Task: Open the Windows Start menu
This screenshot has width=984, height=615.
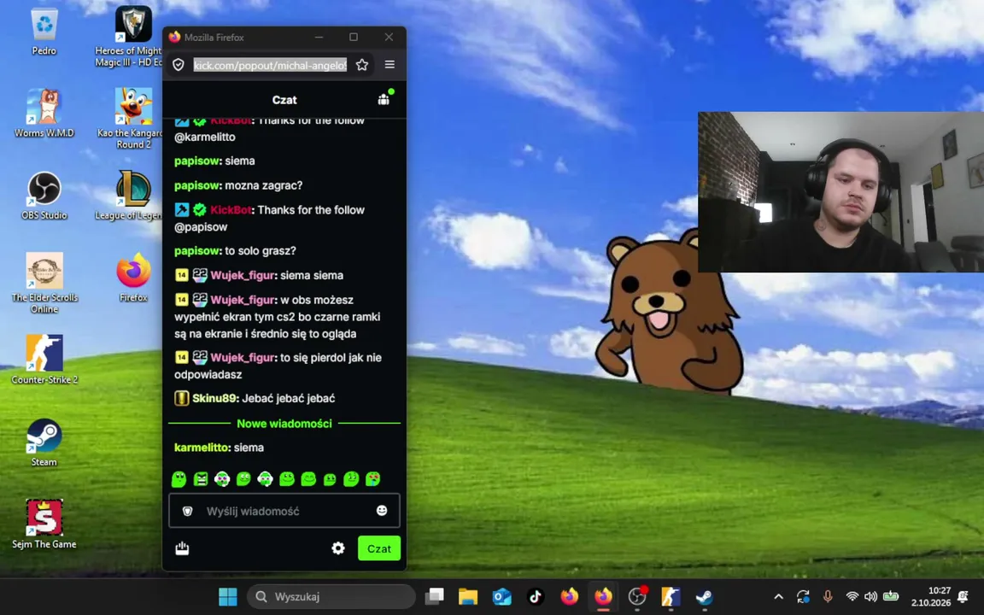Action: [228, 596]
